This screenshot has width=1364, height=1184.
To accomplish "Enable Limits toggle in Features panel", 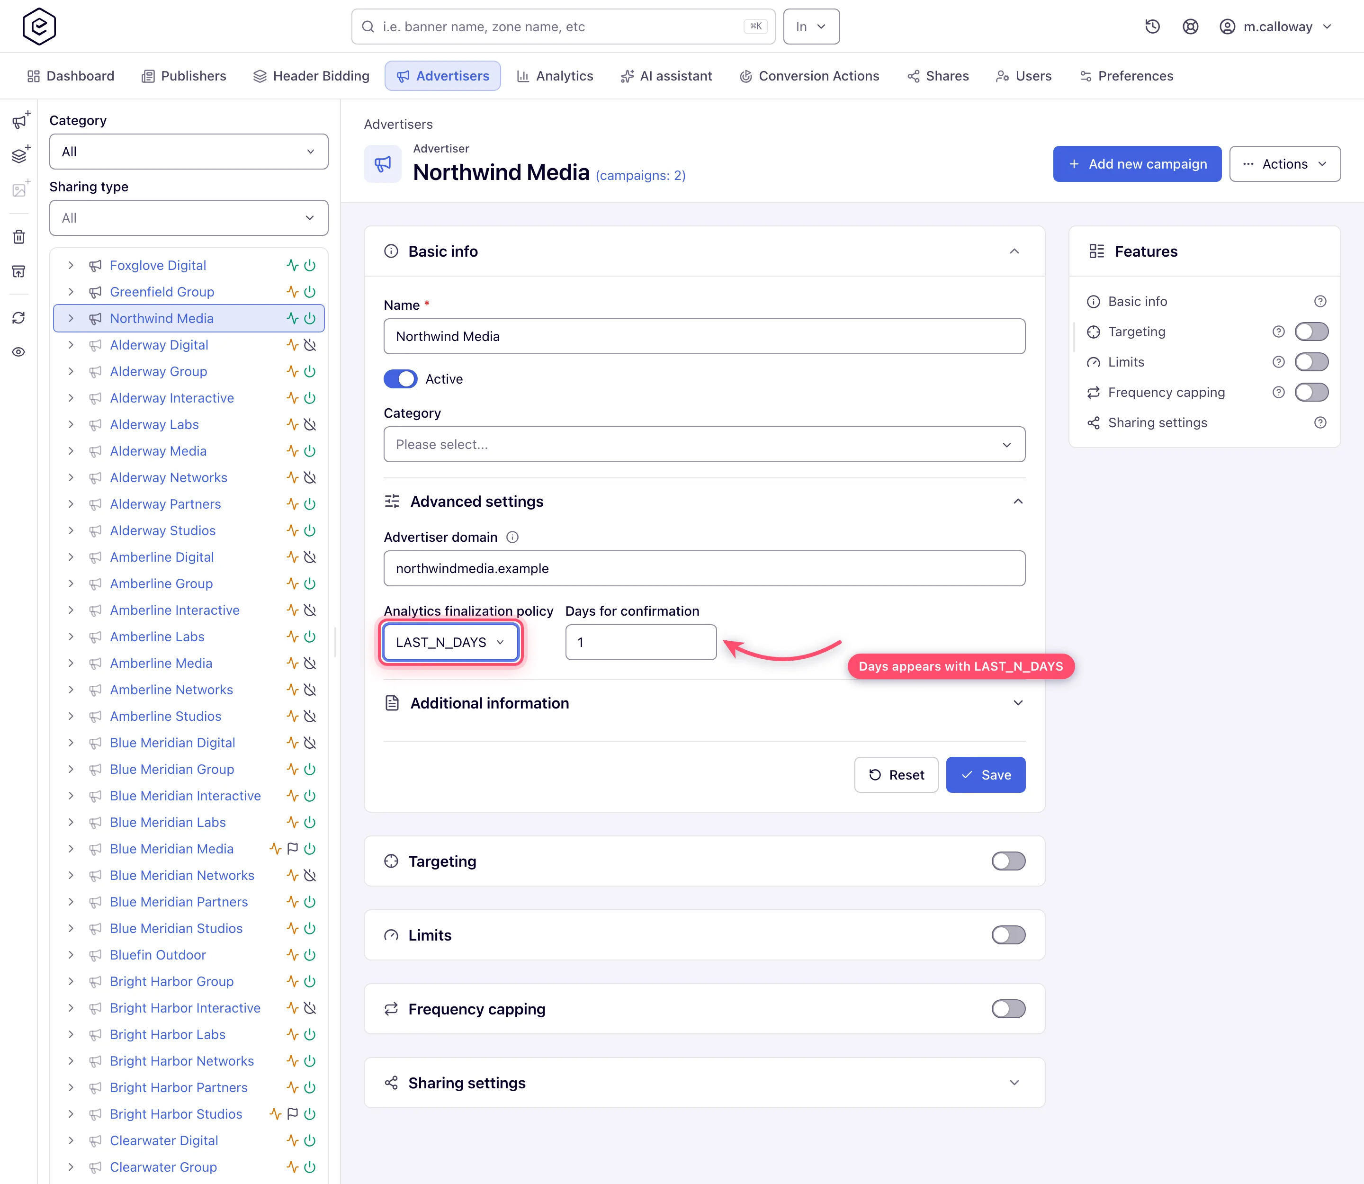I will [x=1311, y=362].
